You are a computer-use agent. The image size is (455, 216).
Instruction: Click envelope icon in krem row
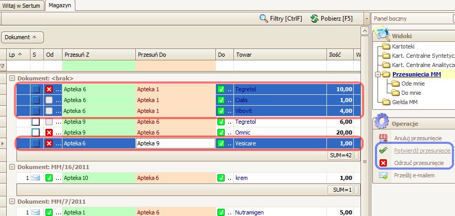[36, 178]
